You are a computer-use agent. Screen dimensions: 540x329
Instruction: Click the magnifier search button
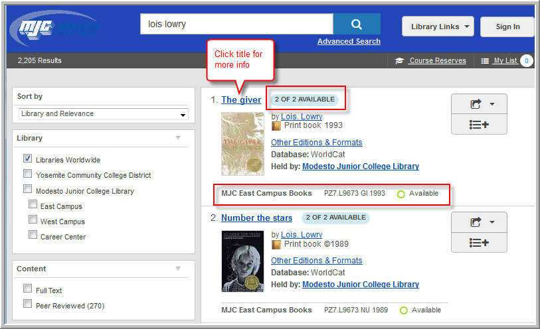coord(357,24)
